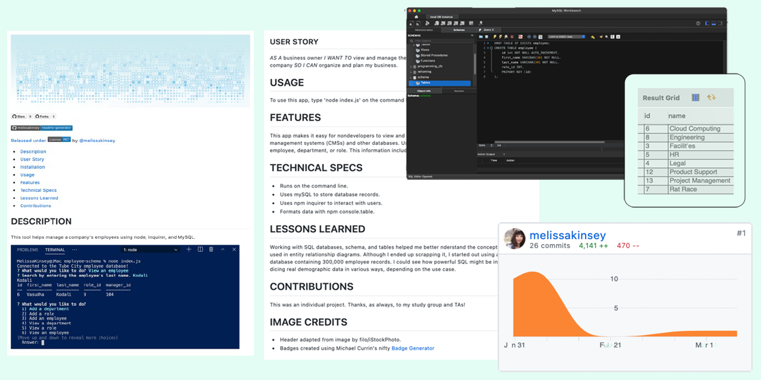Click the Result Grid refresh arrows icon

pos(712,97)
